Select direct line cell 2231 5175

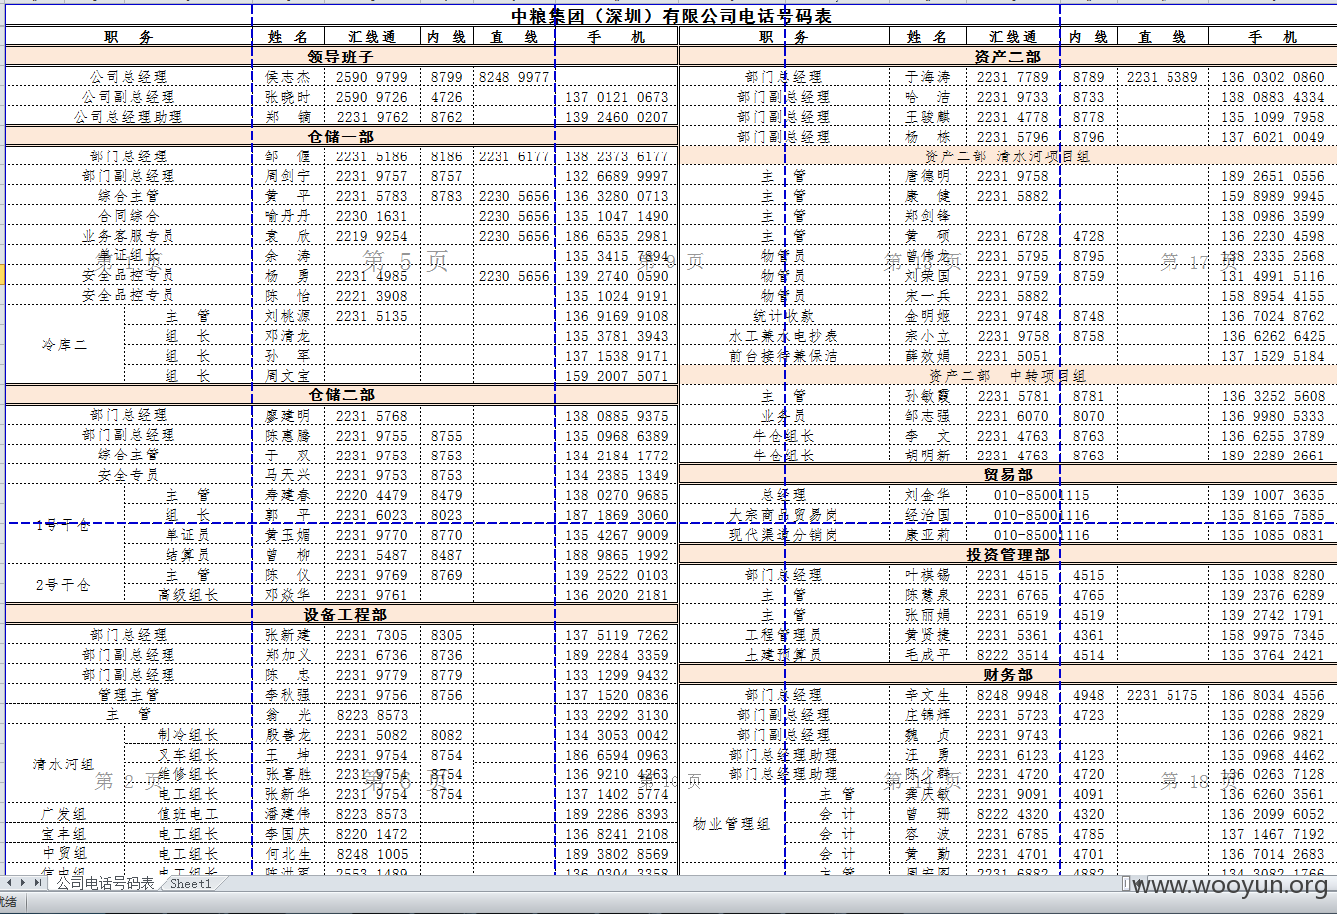click(1163, 695)
